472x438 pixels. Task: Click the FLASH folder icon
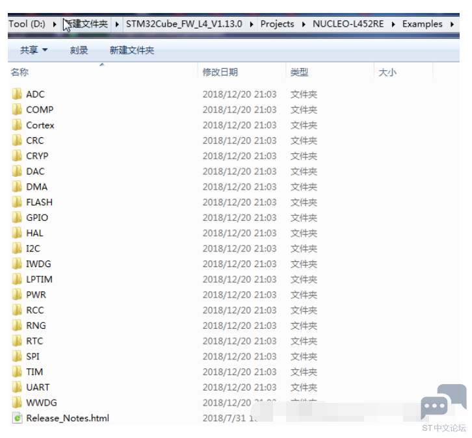point(17,202)
